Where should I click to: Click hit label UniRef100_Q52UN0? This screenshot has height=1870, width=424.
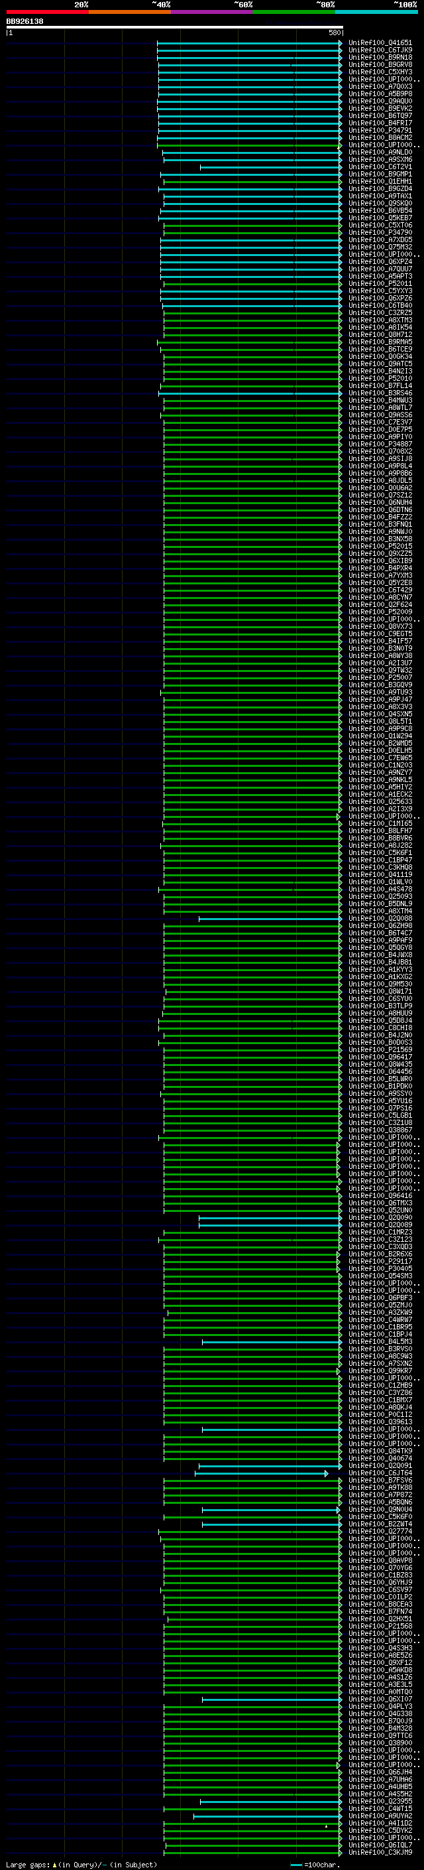click(x=380, y=1210)
